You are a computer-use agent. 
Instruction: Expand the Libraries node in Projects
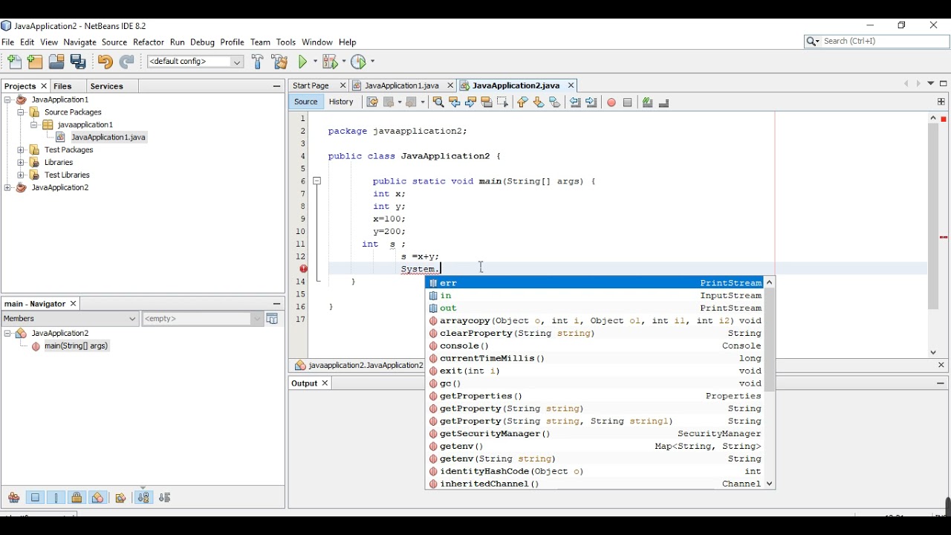tap(22, 163)
